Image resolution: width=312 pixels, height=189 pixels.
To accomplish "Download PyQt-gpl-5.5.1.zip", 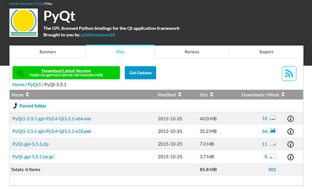I will pos(30,144).
